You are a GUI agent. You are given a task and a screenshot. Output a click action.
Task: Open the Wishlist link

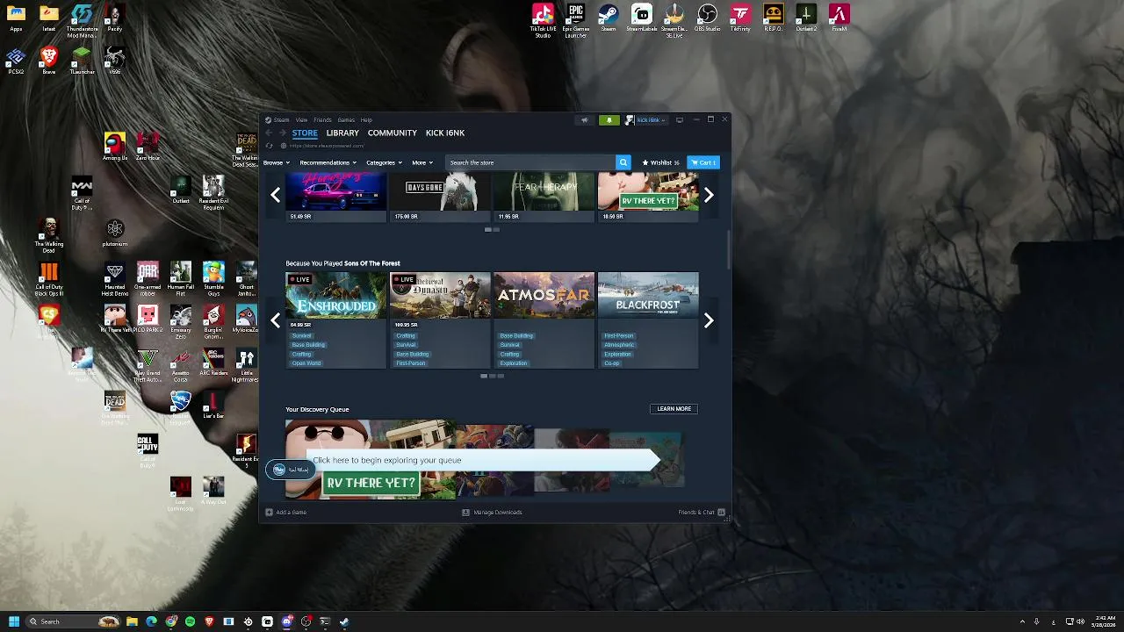660,162
